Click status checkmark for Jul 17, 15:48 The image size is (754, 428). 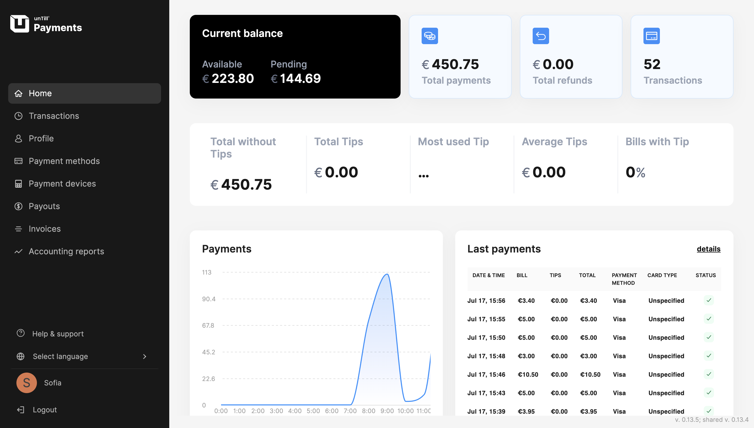point(708,356)
